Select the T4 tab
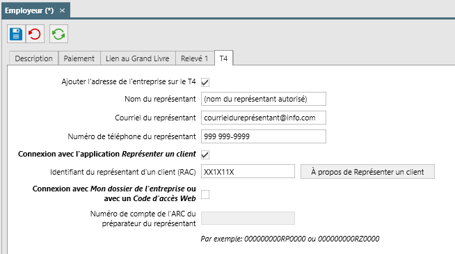 coord(223,58)
